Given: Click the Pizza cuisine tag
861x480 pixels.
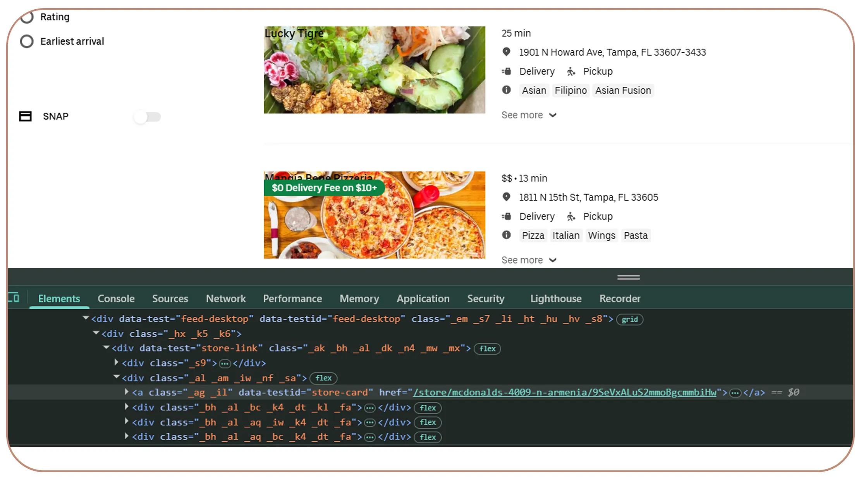Looking at the screenshot, I should (533, 235).
